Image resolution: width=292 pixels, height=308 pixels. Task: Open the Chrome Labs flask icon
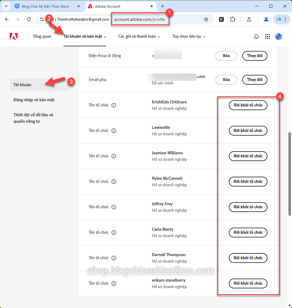[249, 19]
